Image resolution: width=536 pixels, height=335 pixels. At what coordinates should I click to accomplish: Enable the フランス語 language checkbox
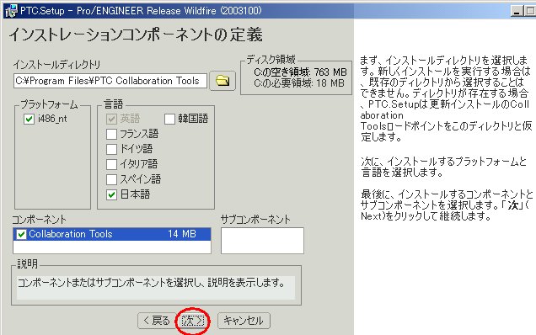[x=111, y=134]
